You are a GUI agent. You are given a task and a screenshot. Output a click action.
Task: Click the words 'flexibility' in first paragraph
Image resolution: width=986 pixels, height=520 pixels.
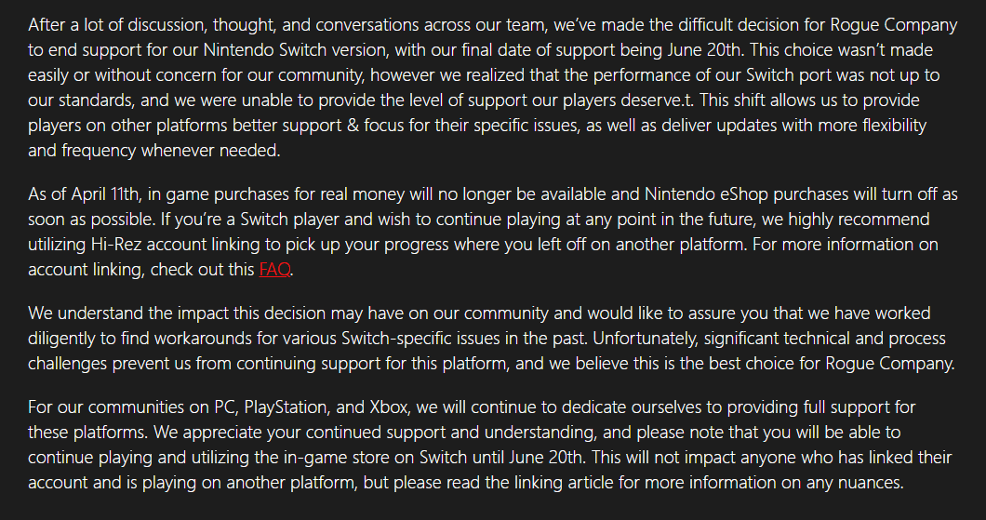coord(888,126)
